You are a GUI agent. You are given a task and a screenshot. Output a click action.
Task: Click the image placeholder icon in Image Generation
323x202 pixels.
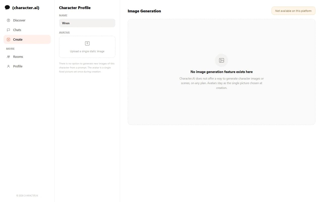[222, 60]
